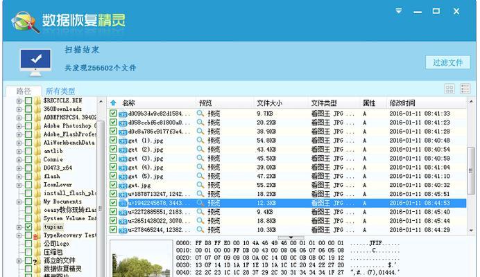Click 预览 link of highlighted u=1942245678 row
Viewport: 480px width, 277px height.
(x=214, y=203)
